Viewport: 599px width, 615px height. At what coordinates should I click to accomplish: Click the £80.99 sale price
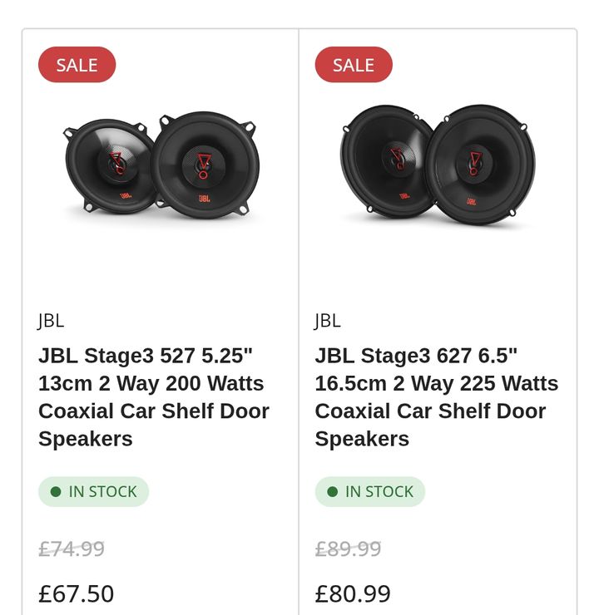point(352,593)
